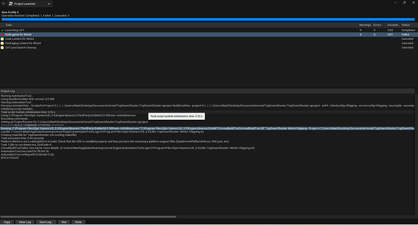Select the Using bundled DotNet SDK log line
This screenshot has height=225, width=418.
click(x=27, y=99)
